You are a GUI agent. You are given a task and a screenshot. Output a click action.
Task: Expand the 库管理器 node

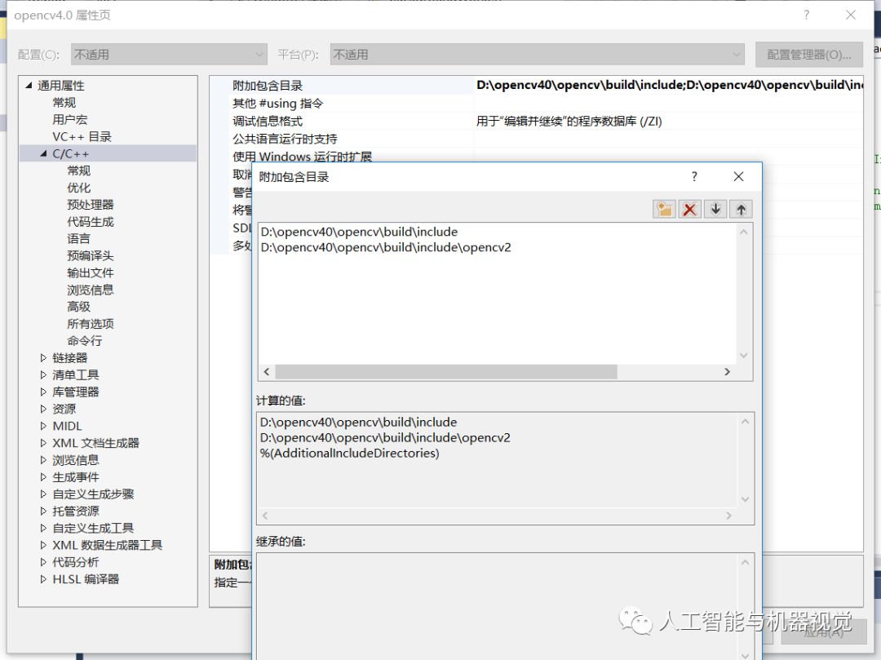(44, 392)
